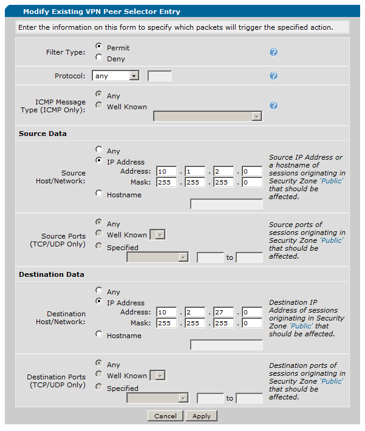Select the Deny filter type
This screenshot has height=431, width=365.
pos(99,58)
